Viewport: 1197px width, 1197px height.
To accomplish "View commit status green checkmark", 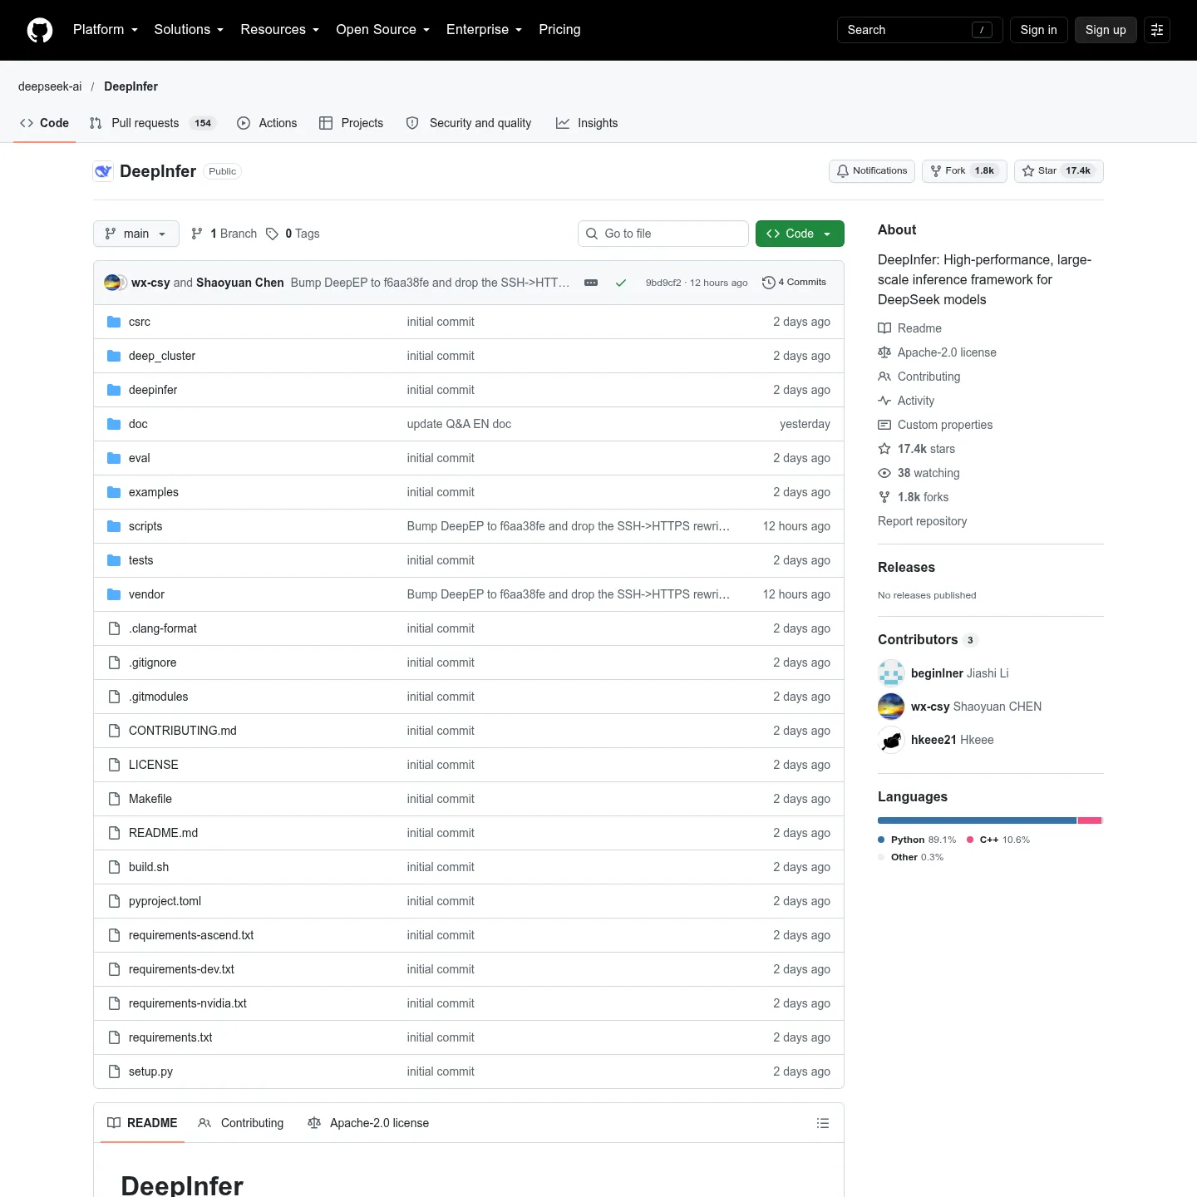I will point(621,283).
